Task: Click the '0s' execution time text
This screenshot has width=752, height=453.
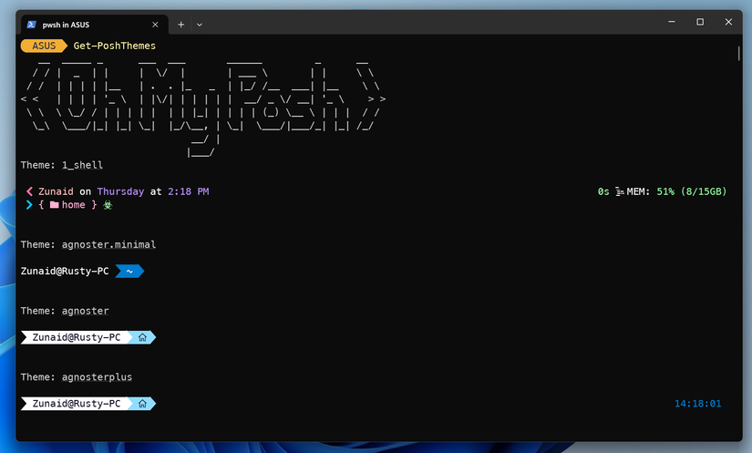Action: pyautogui.click(x=603, y=191)
